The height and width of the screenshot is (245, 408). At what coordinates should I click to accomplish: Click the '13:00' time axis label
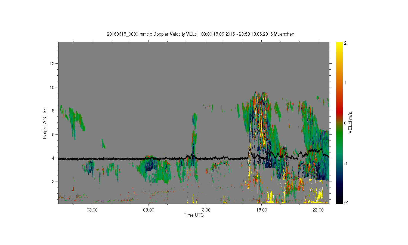(205, 210)
